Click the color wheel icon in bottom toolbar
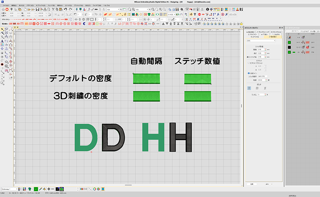The image size is (320, 197). tap(95, 189)
